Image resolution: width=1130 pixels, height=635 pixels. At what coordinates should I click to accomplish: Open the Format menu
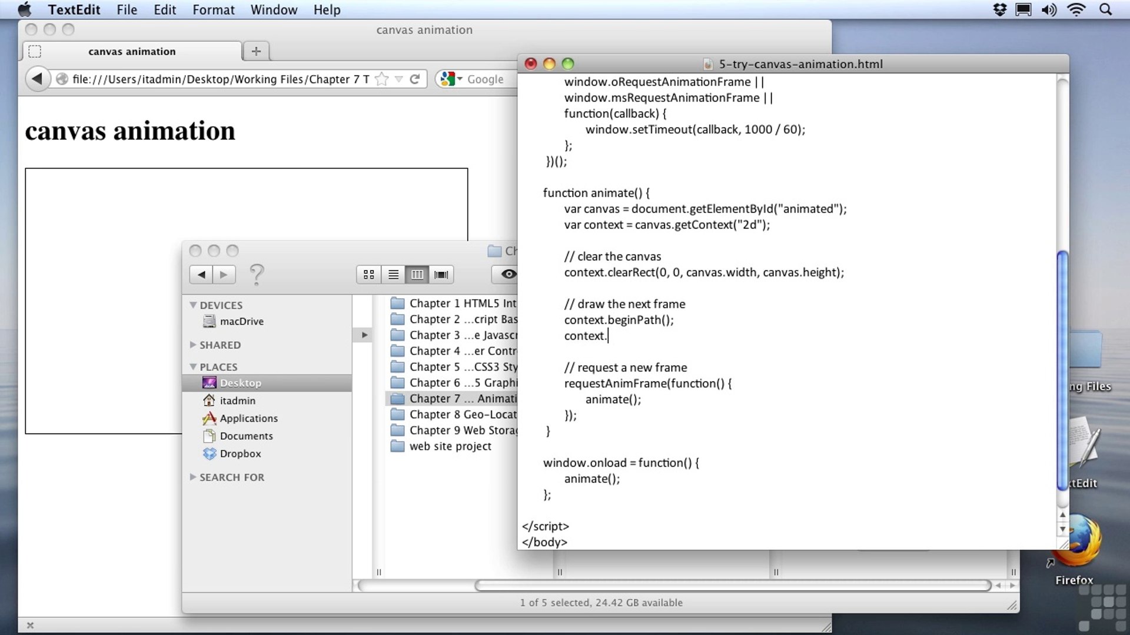pos(213,10)
